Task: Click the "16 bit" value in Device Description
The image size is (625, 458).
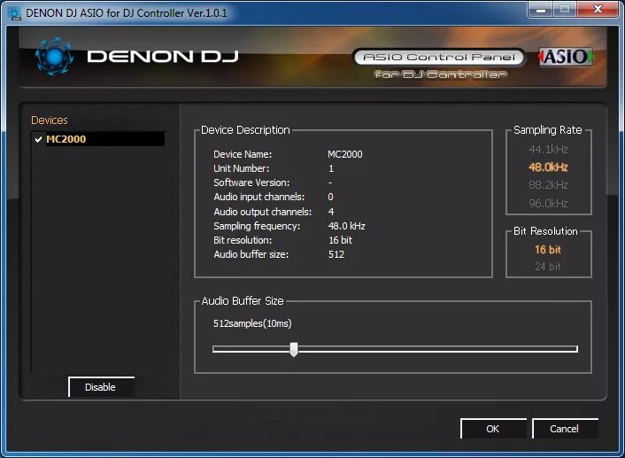Action: [341, 240]
